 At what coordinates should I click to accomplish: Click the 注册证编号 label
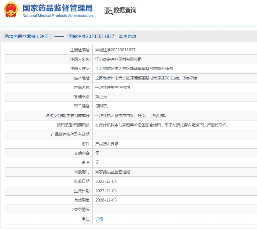click(80, 50)
